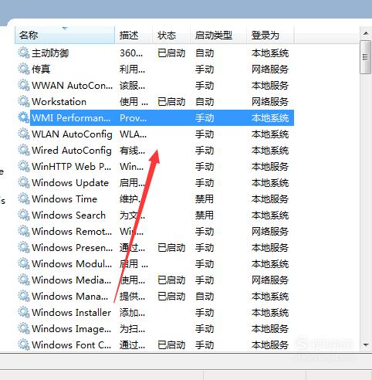The image size is (372, 380).
Task: Select the Windows Remot... service name
Action: click(x=72, y=232)
